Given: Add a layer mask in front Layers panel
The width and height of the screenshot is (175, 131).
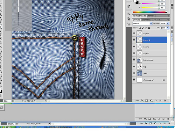Looking at the screenshot, I should click(x=146, y=101).
